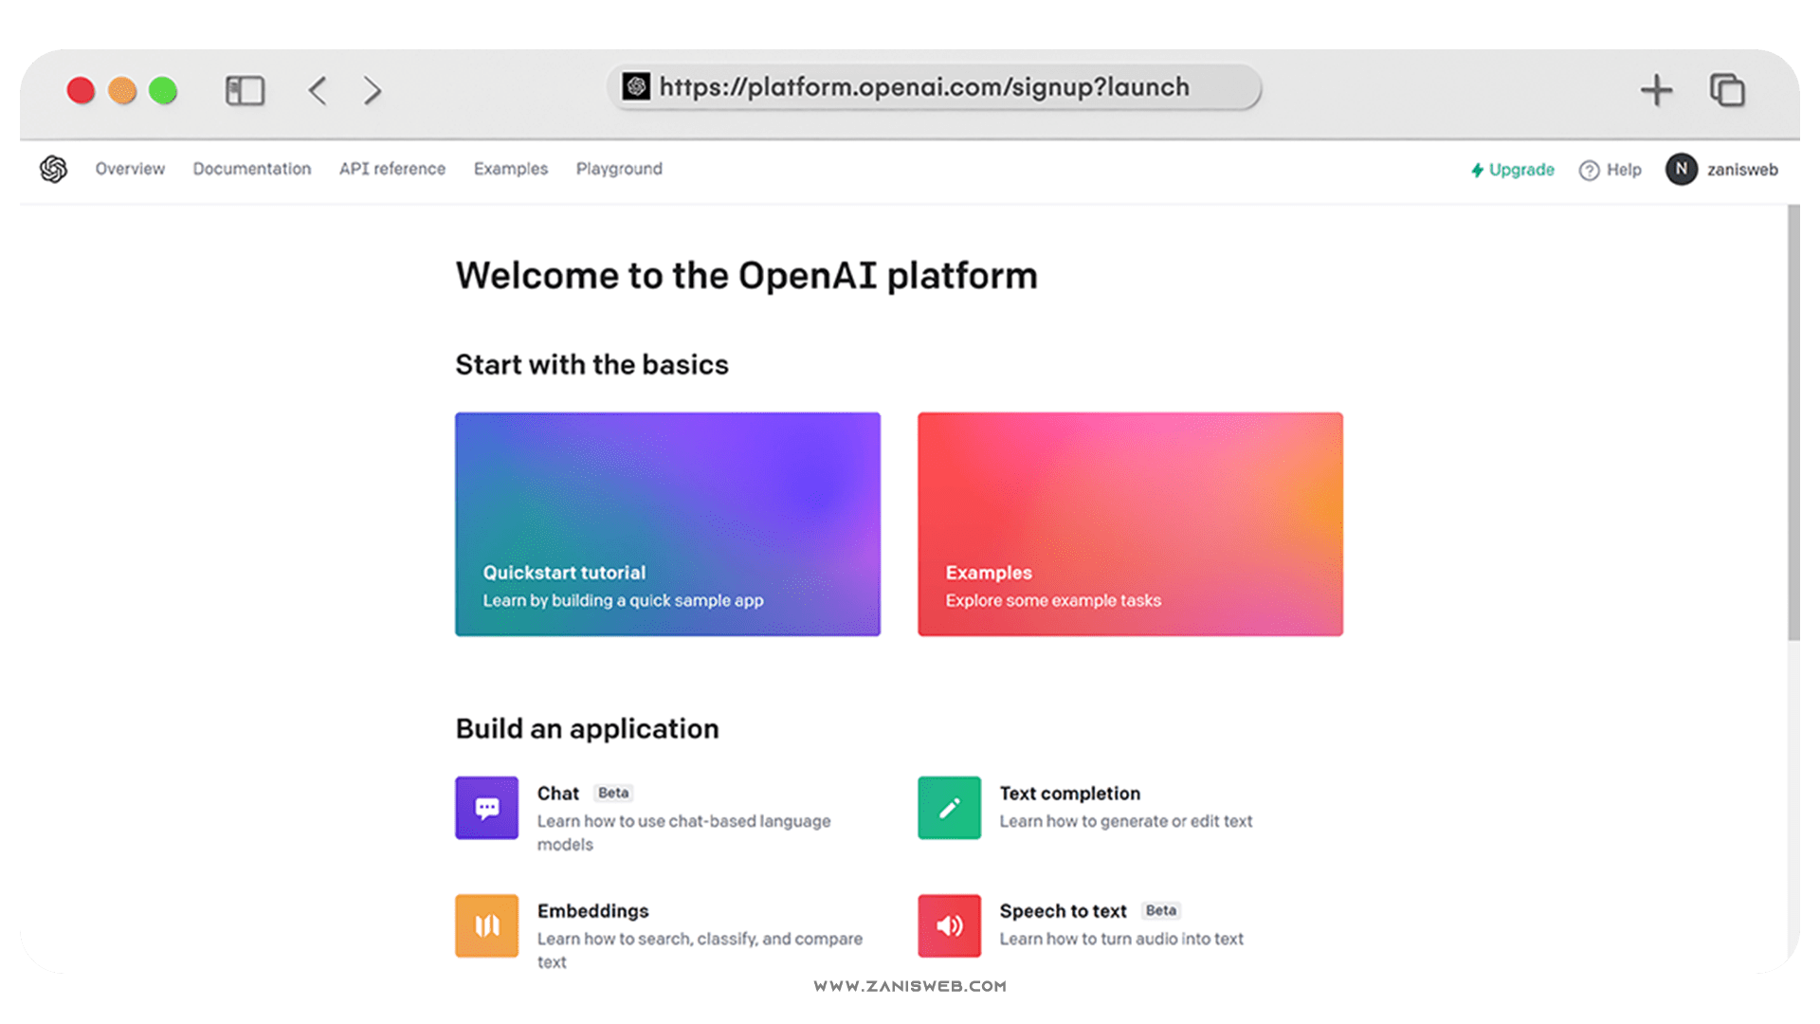Image resolution: width=1820 pixels, height=1024 pixels.
Task: Go back with the browser back arrow
Action: point(318,91)
